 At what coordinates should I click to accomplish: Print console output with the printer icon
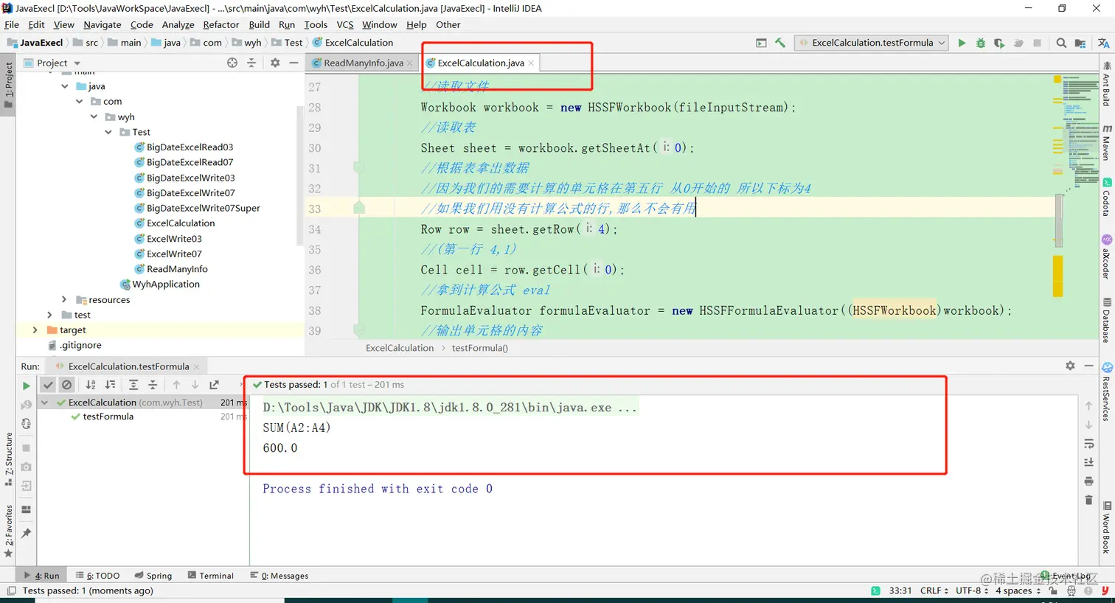pos(1088,481)
